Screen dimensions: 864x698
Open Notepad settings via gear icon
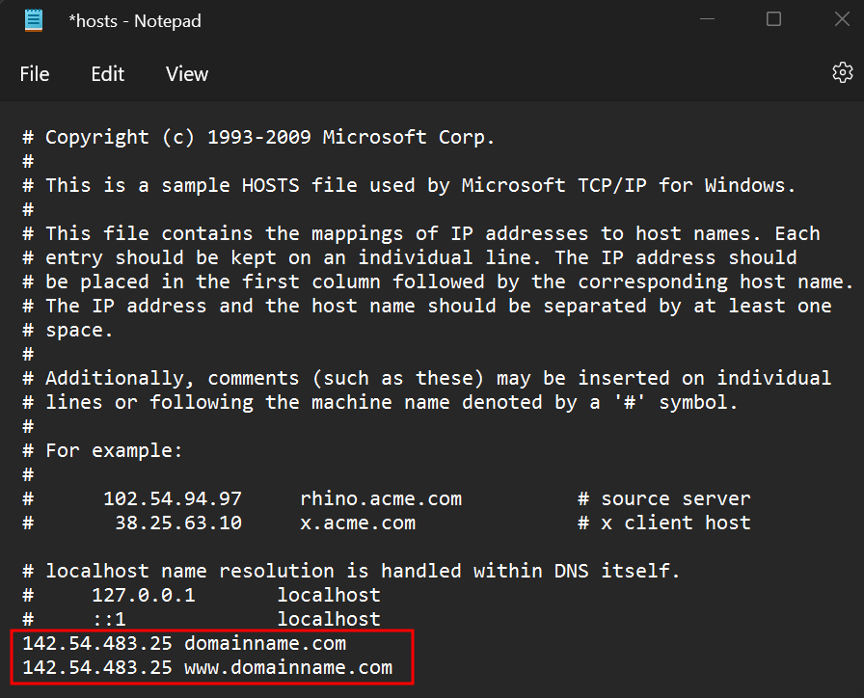tap(842, 73)
